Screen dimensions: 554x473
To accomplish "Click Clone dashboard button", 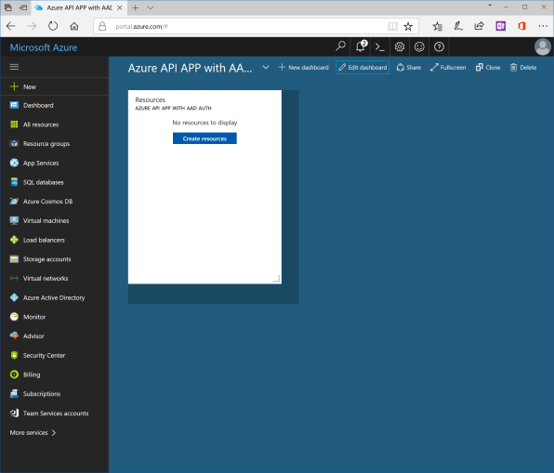I will pos(488,67).
